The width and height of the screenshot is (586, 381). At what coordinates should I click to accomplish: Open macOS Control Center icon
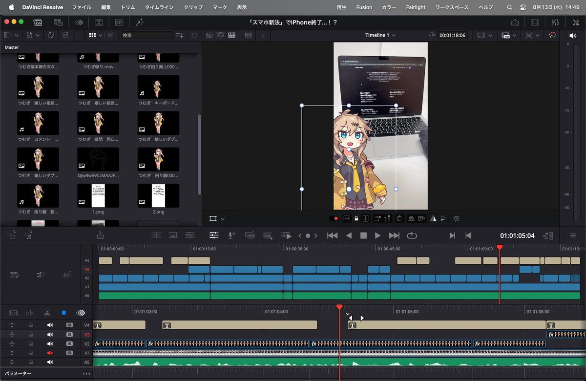click(523, 7)
